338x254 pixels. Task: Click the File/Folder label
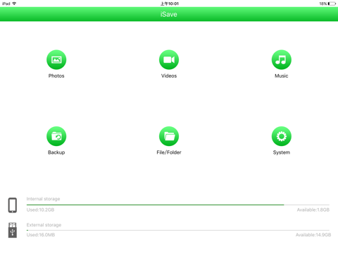(169, 152)
